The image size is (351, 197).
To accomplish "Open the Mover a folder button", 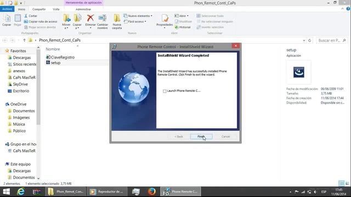I will pyautogui.click(x=66, y=21).
